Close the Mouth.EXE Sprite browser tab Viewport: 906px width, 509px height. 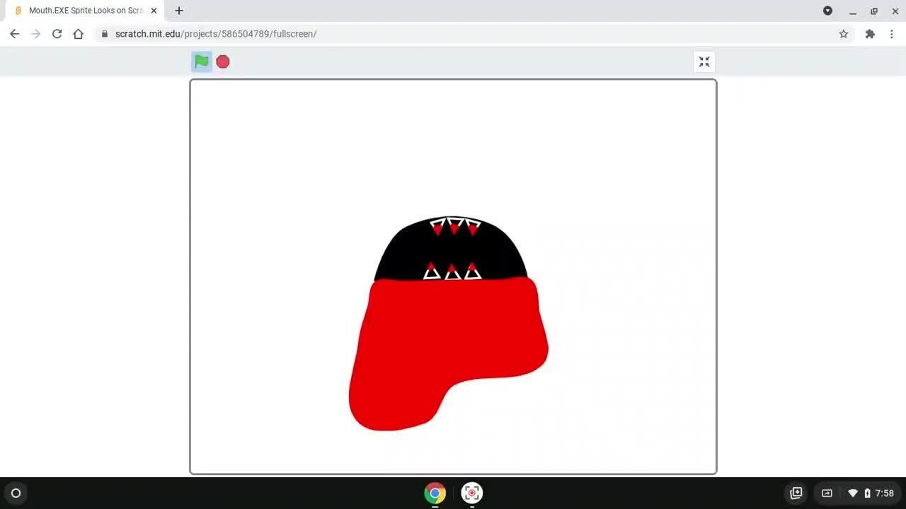154,11
